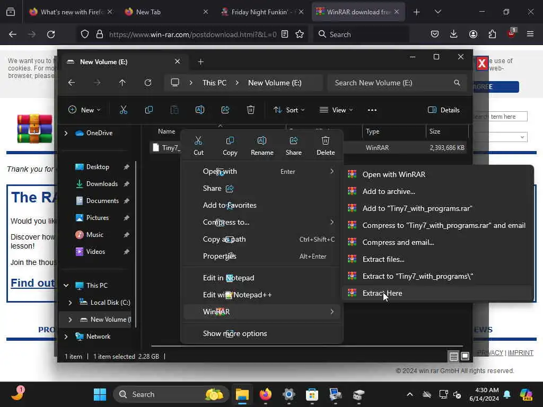
Task: Sort by the Type column header
Action: [x=394, y=131]
